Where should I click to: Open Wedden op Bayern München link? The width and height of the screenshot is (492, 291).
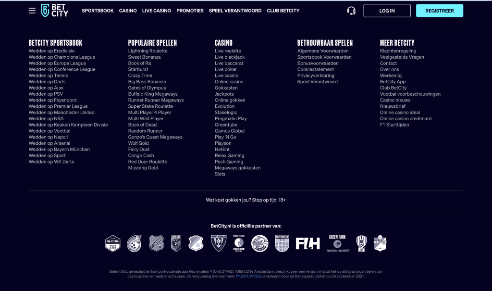point(59,150)
